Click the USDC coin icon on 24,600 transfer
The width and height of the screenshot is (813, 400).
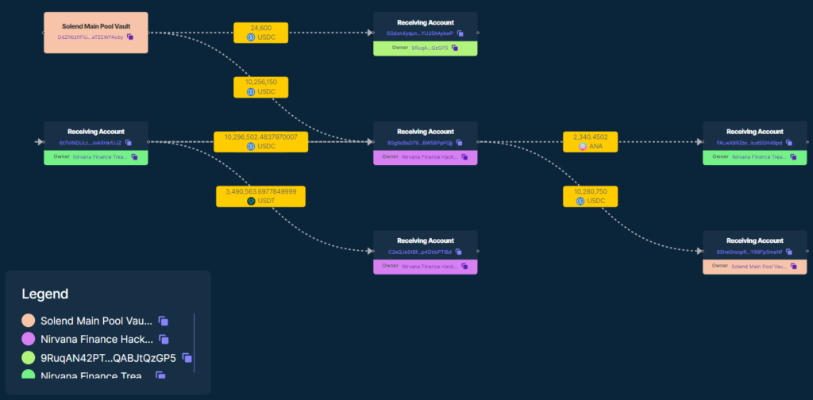250,37
